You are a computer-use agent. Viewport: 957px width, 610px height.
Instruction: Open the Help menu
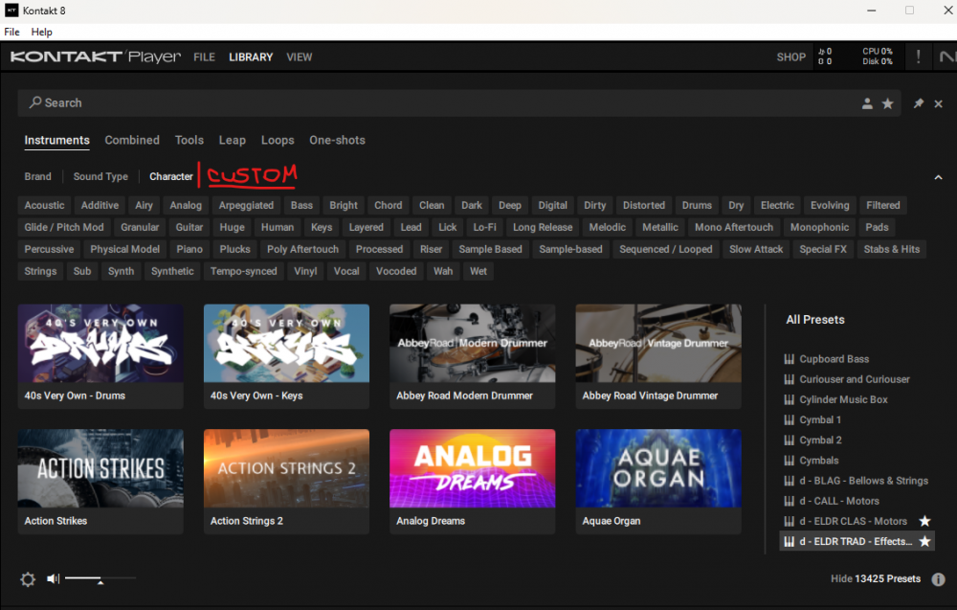click(41, 32)
